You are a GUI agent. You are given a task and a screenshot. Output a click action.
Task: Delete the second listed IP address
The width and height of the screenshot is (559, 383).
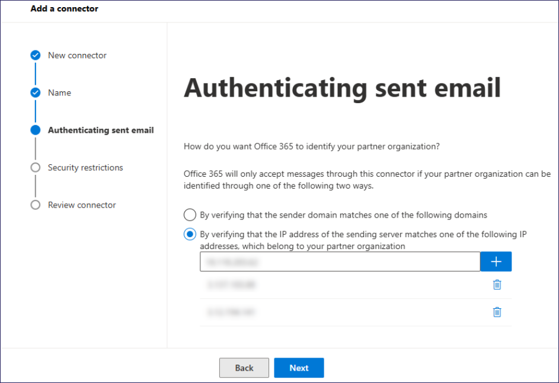coord(497,312)
